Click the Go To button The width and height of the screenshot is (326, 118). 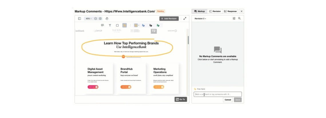pos(181,99)
